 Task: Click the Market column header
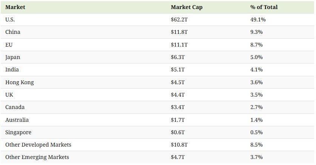click(x=15, y=7)
